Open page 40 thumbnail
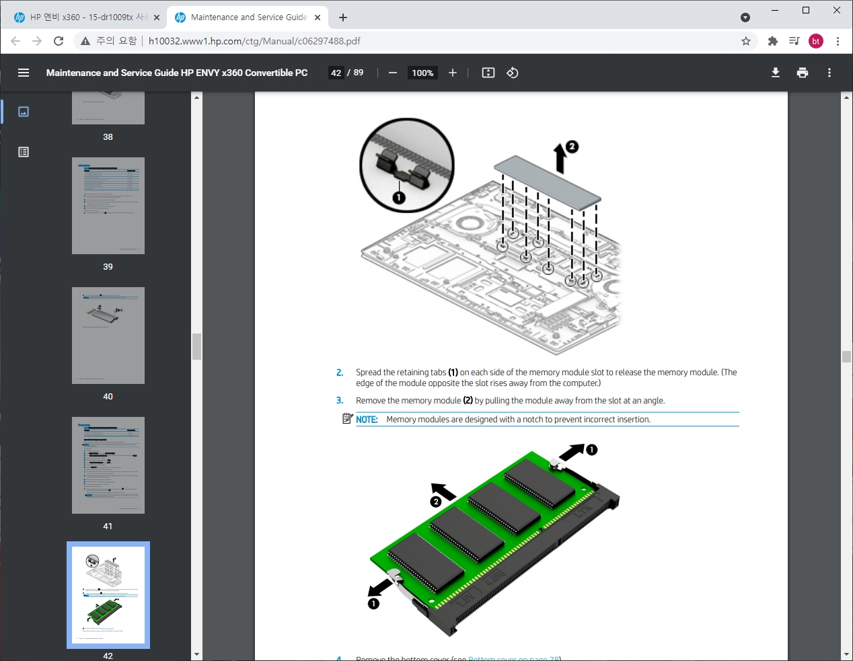853x661 pixels. pos(108,336)
